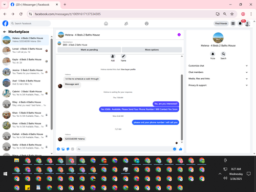Choose a GIF from composer
256x192 pixels.
[73, 149]
